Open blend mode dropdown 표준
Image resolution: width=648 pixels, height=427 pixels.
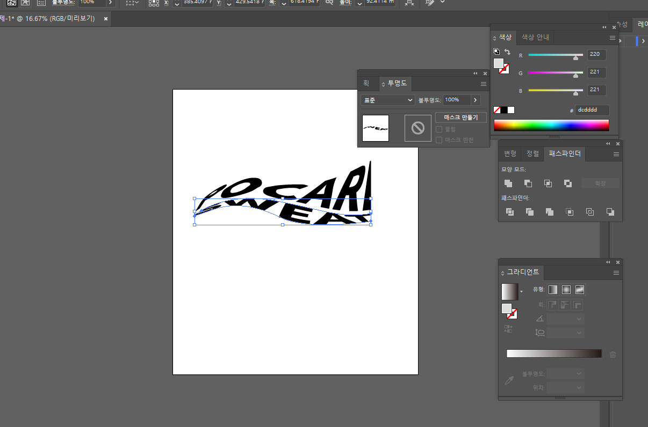pos(387,100)
